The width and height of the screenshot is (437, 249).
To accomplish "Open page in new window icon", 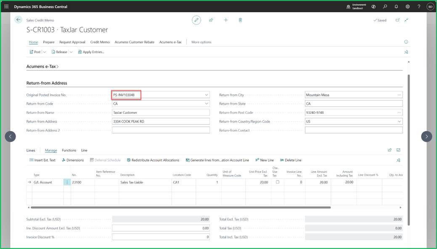I will tap(397, 20).
